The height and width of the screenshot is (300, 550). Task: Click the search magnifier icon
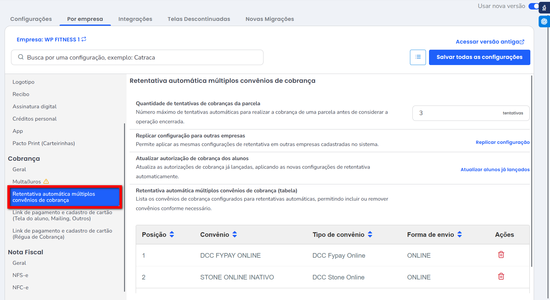tap(21, 57)
